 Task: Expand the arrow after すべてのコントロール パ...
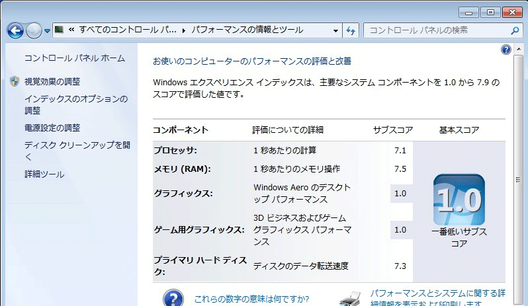184,30
